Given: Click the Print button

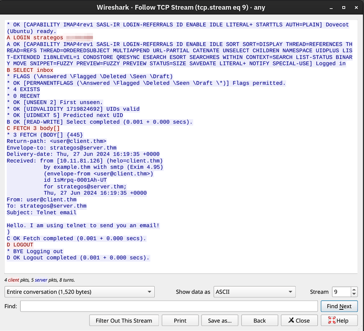Looking at the screenshot, I should click(x=180, y=321).
